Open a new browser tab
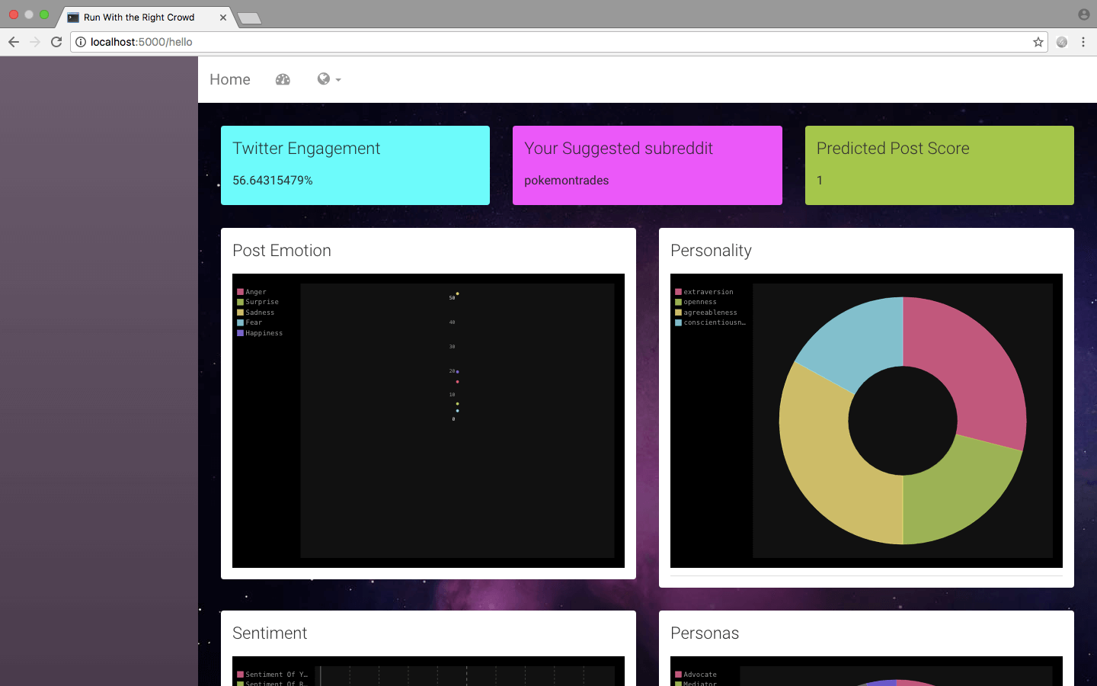Image resolution: width=1097 pixels, height=686 pixels. pos(249,18)
